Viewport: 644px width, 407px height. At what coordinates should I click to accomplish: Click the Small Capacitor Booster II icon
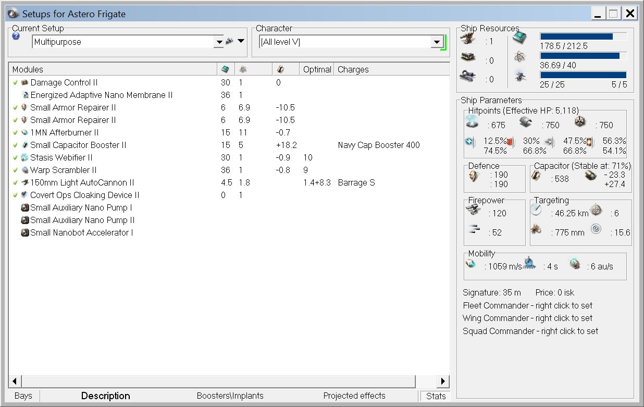[24, 145]
